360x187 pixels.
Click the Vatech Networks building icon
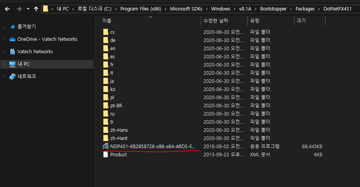click(13, 52)
